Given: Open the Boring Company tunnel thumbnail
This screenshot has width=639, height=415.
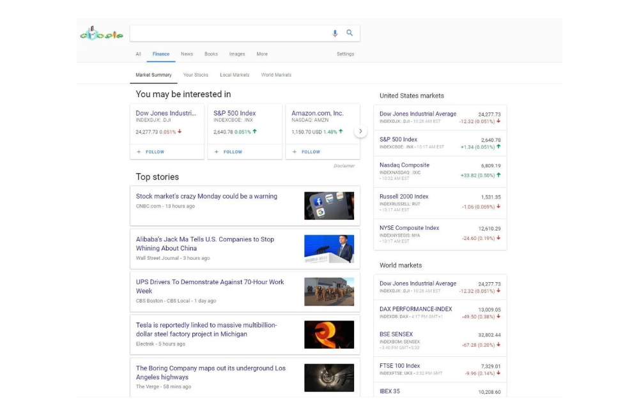Looking at the screenshot, I should (x=328, y=377).
